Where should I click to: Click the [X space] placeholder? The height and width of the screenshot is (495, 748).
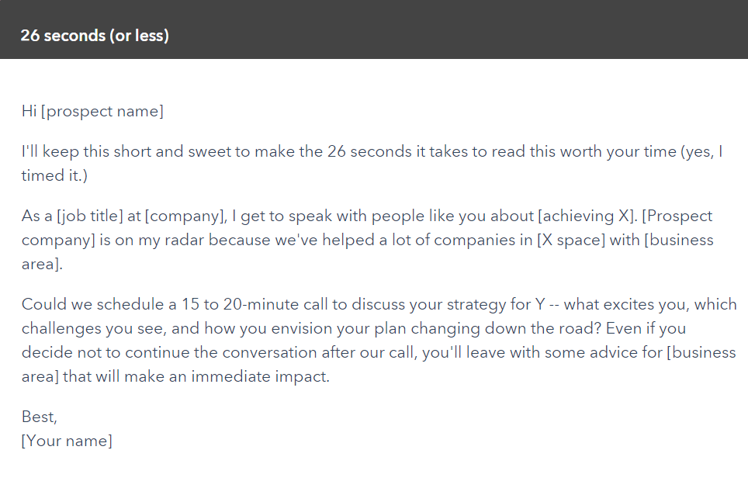[x=571, y=240]
